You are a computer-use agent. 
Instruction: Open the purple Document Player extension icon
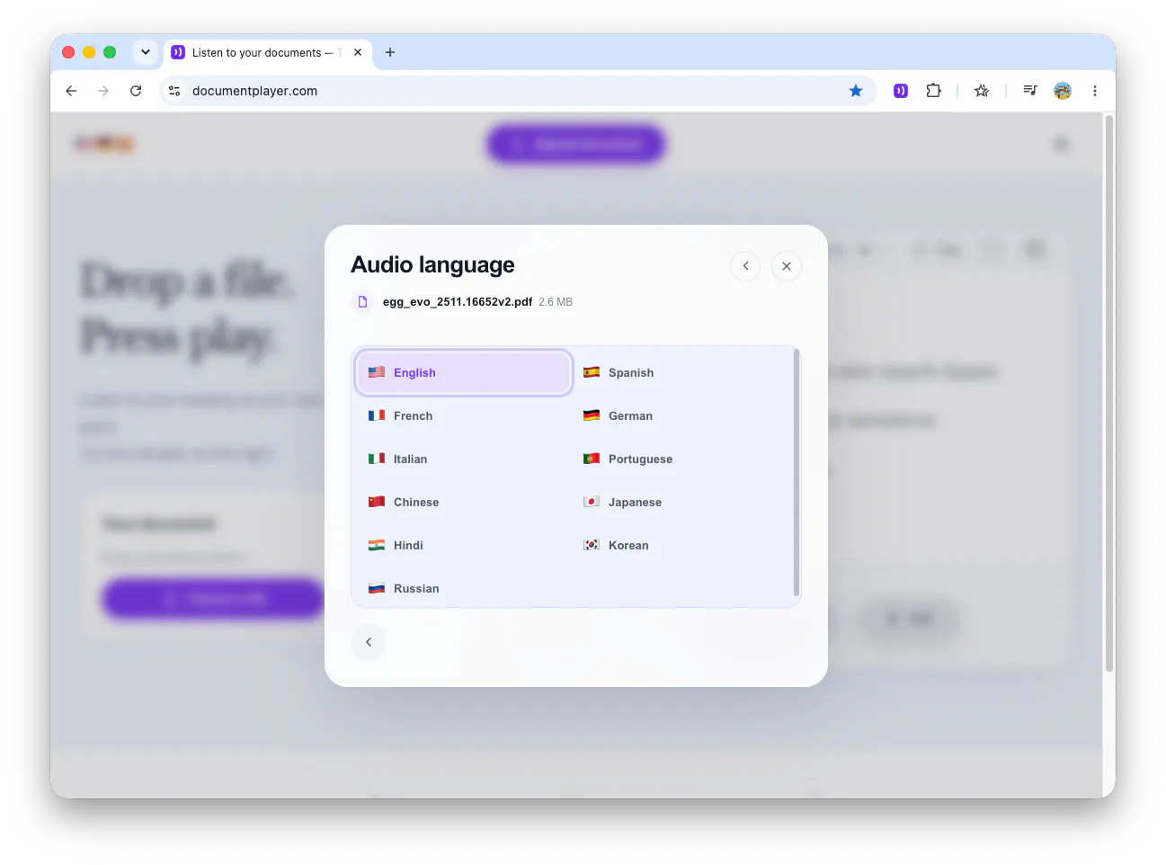coord(901,91)
